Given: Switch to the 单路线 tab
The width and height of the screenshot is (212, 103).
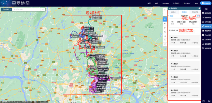Looking at the screenshot, I should [173, 12].
